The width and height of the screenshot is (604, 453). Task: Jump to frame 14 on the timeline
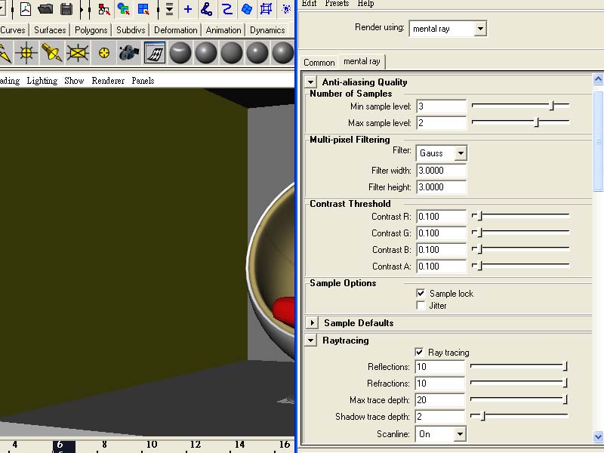239,445
